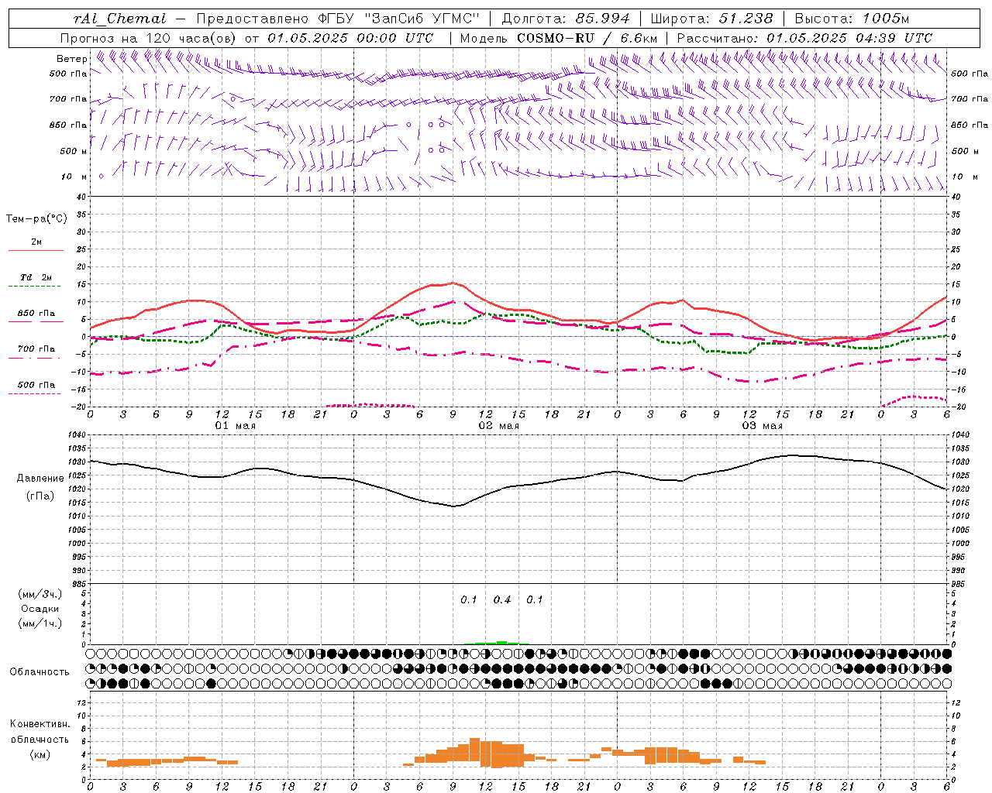
Task: Click the 02 мая date label
Action: [x=499, y=426]
